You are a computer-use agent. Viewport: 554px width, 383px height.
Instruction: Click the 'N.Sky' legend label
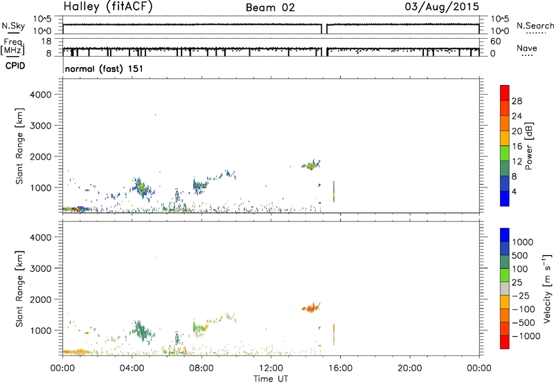(x=13, y=26)
